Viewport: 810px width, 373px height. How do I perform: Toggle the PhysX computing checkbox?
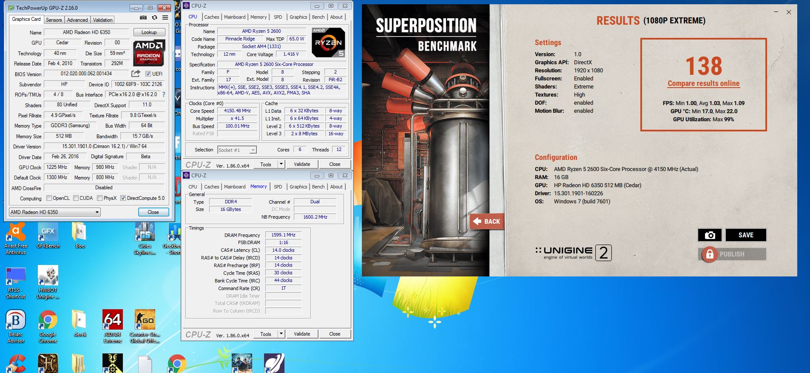(x=99, y=198)
